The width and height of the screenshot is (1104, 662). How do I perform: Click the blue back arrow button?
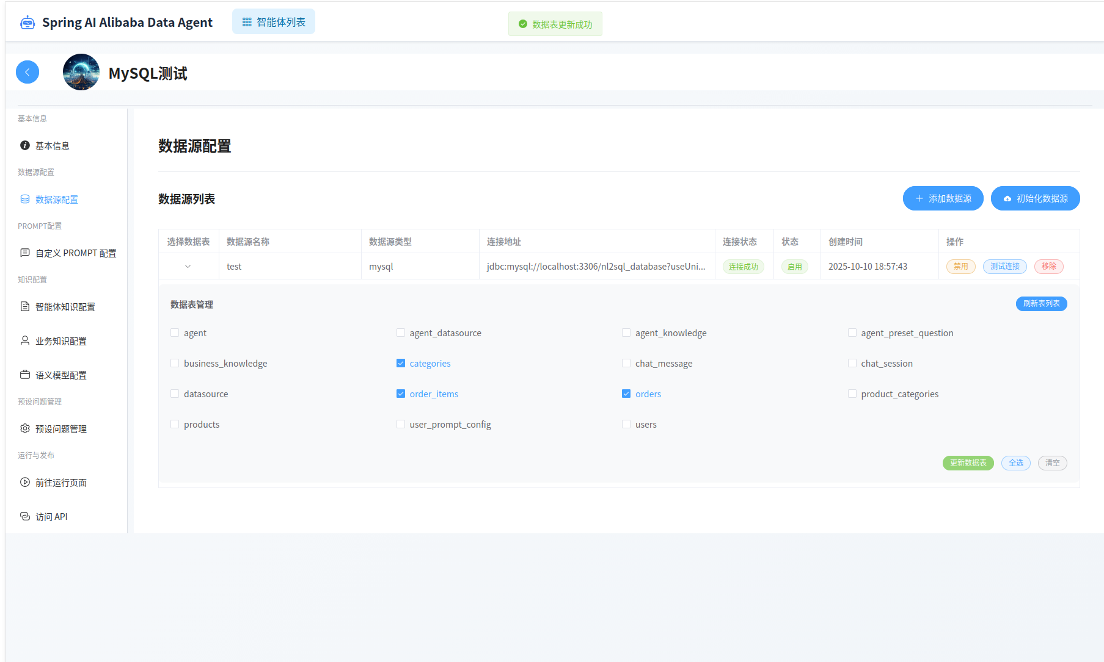(x=27, y=72)
